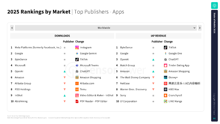Select the IAP REVENUE column header
The height and width of the screenshot is (124, 220).
click(x=158, y=36)
